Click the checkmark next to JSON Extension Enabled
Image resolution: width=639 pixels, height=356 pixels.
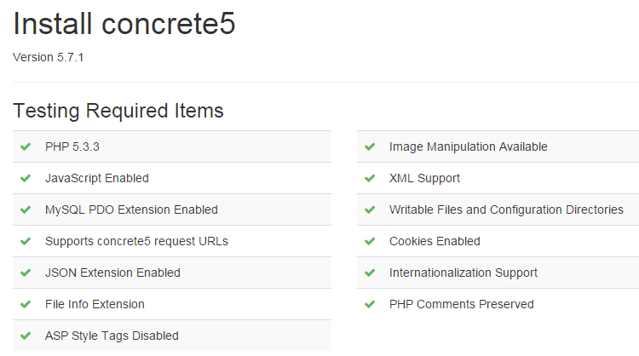(26, 273)
